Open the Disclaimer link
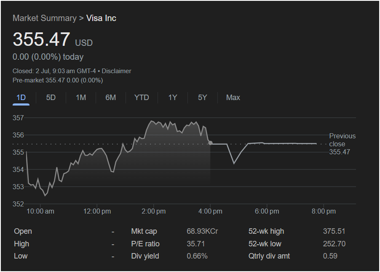Image resolution: width=380 pixels, height=272 pixels. [x=116, y=71]
